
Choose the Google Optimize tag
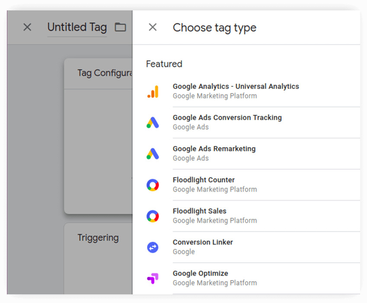coord(200,278)
